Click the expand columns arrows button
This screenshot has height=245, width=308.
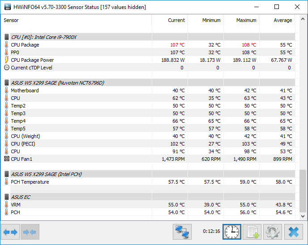10,232
